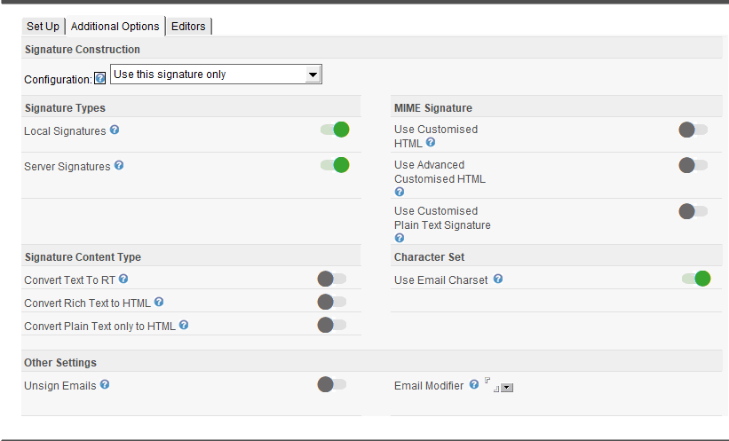The width and height of the screenshot is (729, 441).
Task: Click help icon beside Server Signatures
Action: [119, 166]
